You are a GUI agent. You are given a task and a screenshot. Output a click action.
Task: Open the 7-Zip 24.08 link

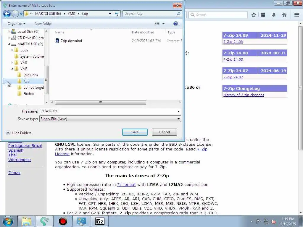click(x=233, y=59)
